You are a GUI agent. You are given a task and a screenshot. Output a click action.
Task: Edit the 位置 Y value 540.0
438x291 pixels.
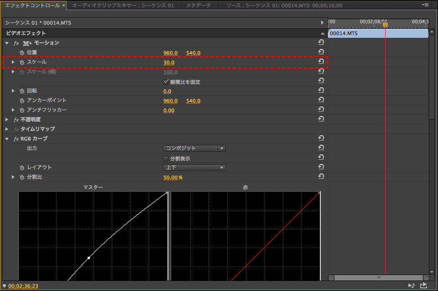(193, 53)
